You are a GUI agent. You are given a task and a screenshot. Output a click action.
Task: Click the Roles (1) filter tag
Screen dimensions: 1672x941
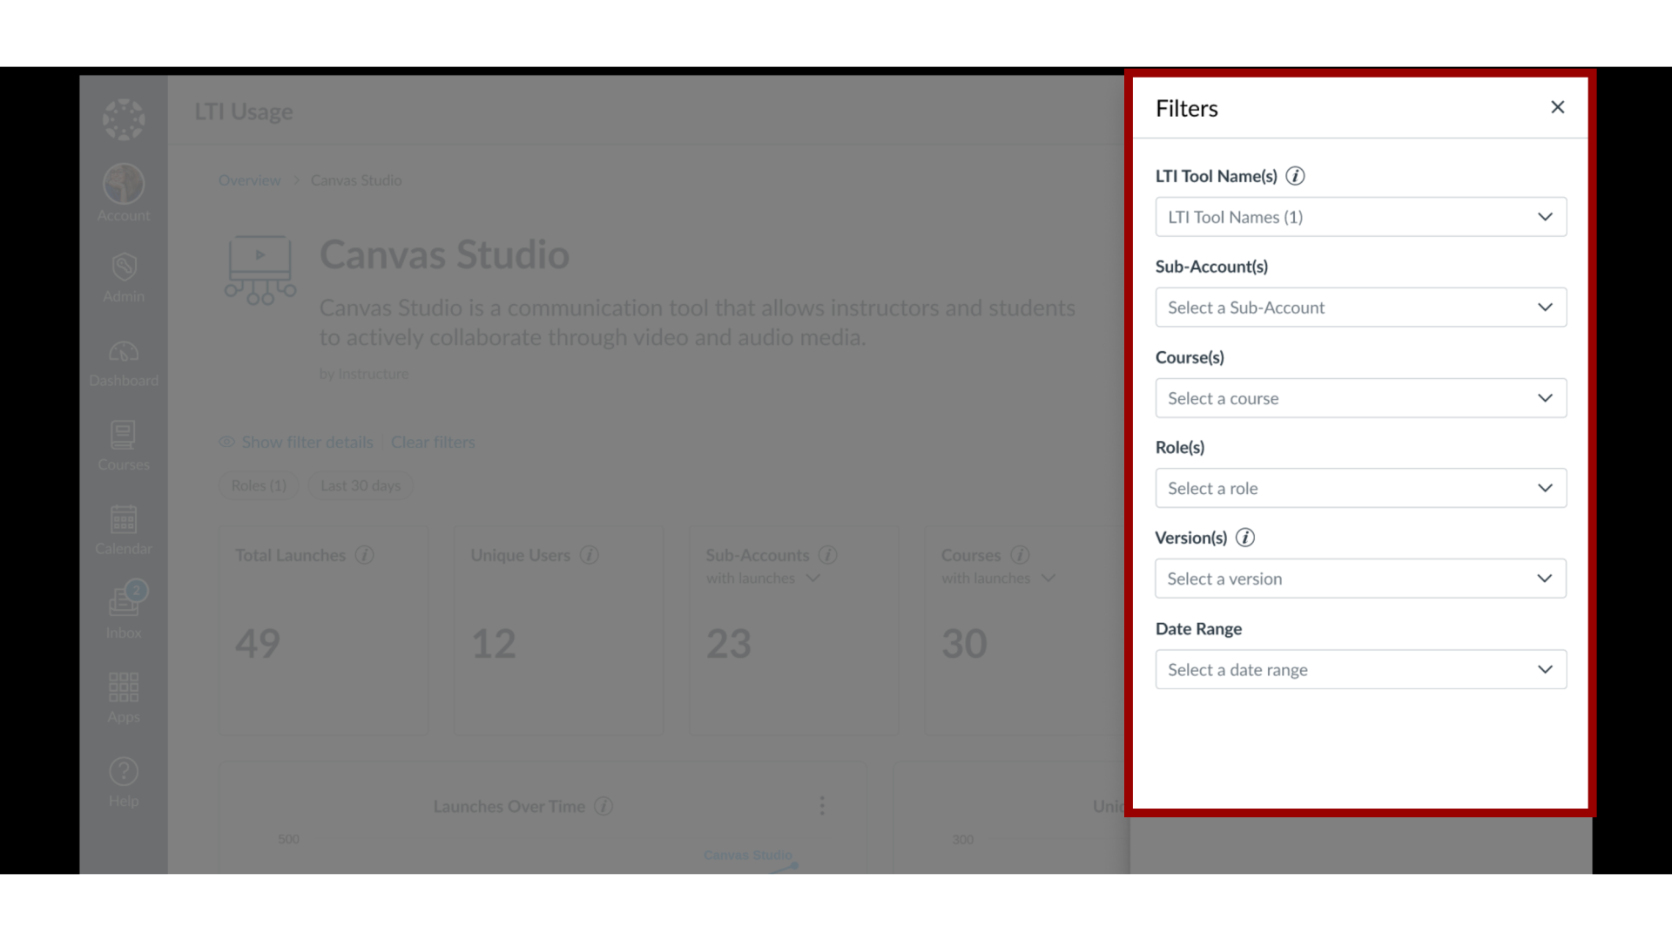(259, 485)
